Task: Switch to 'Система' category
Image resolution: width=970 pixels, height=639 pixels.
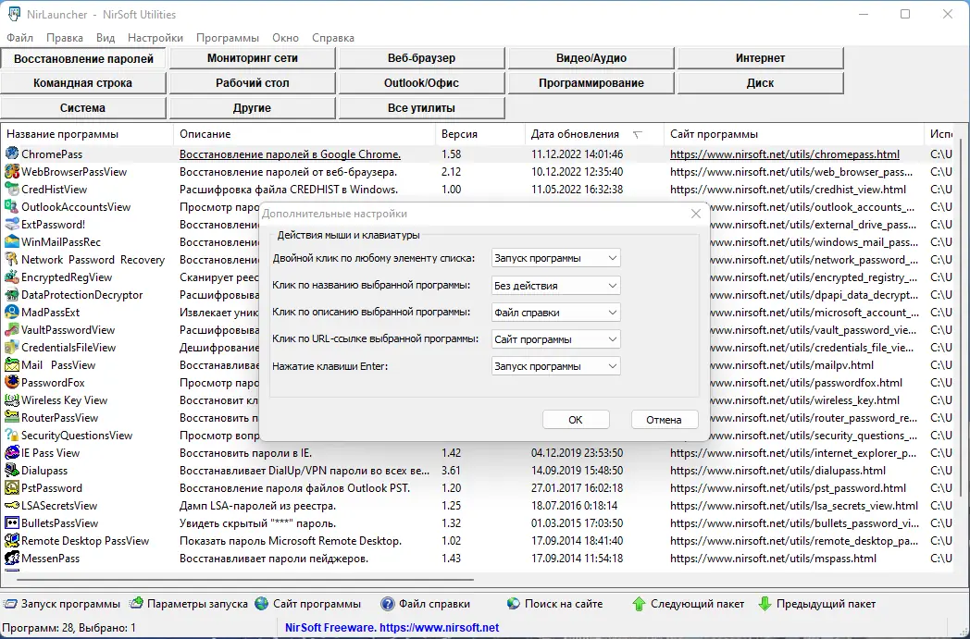Action: coord(83,107)
